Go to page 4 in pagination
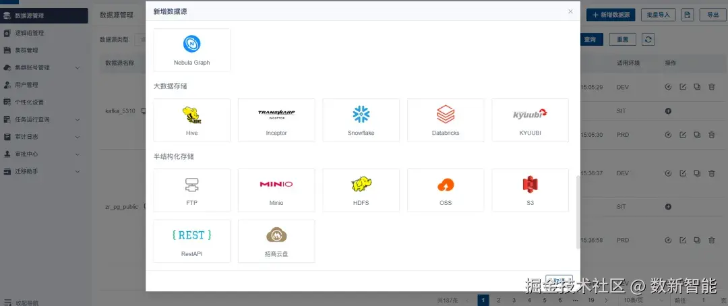The width and height of the screenshot is (728, 306). coord(529,301)
